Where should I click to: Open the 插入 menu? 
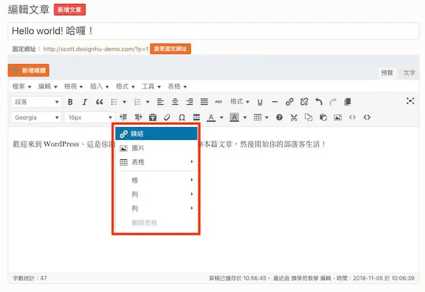100,87
